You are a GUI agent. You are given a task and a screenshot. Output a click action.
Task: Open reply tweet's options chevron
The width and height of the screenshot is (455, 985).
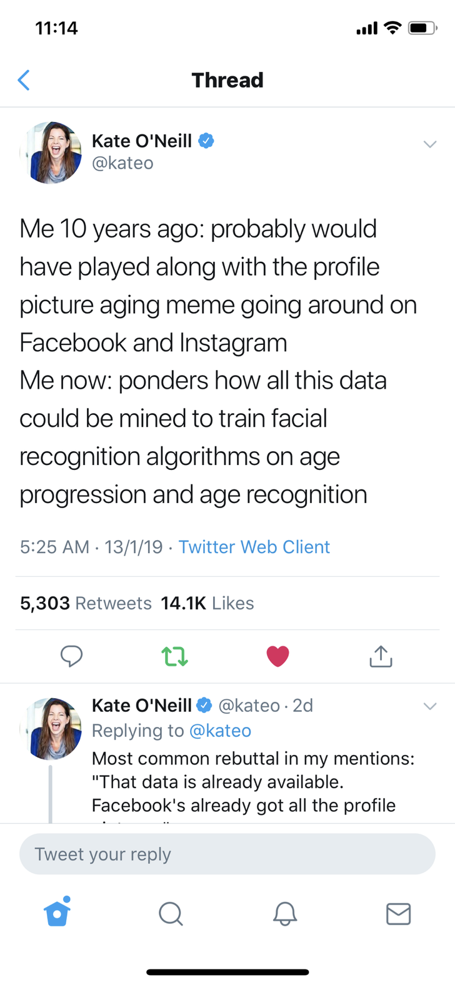pos(429,706)
